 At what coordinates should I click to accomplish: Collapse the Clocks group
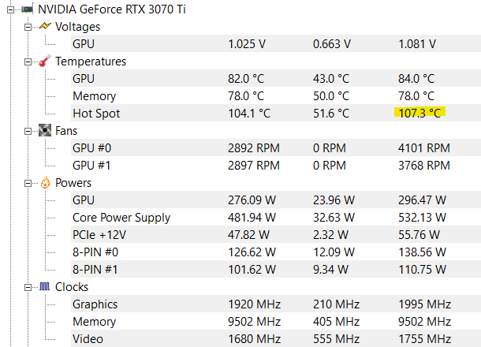[28, 287]
